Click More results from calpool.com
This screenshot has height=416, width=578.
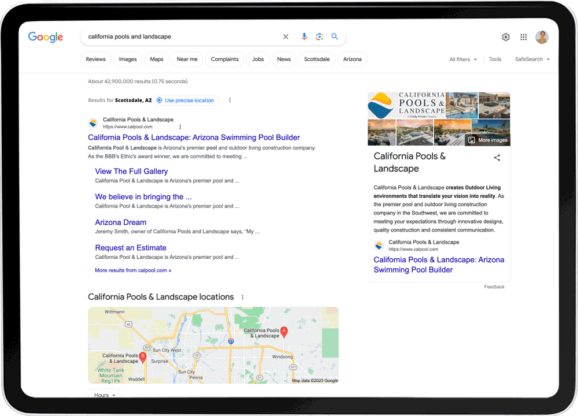(x=133, y=270)
